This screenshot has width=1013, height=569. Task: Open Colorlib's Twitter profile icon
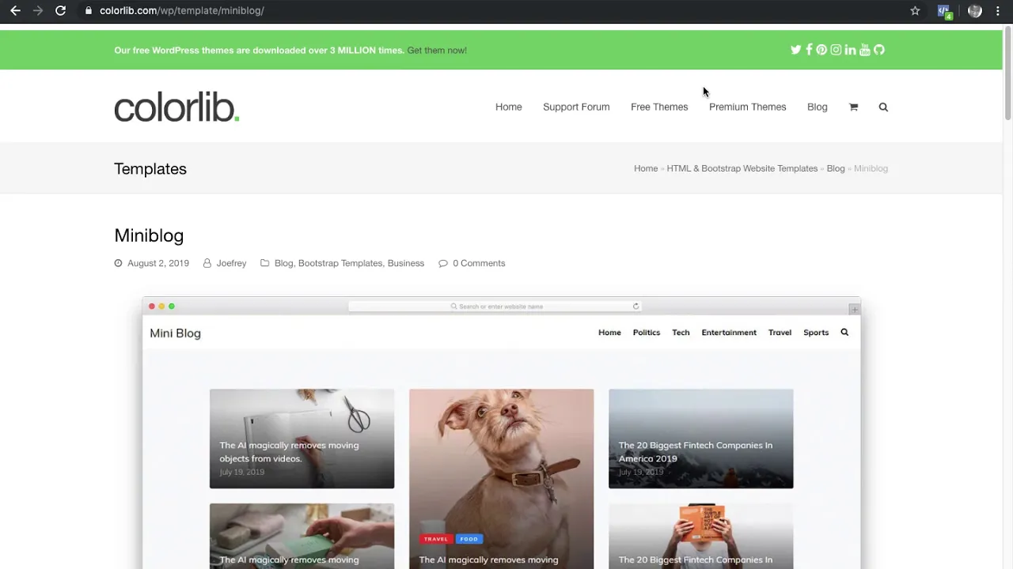795,50
